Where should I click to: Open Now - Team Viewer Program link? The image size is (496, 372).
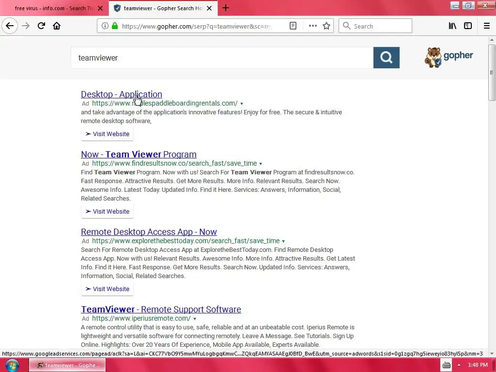point(139,155)
